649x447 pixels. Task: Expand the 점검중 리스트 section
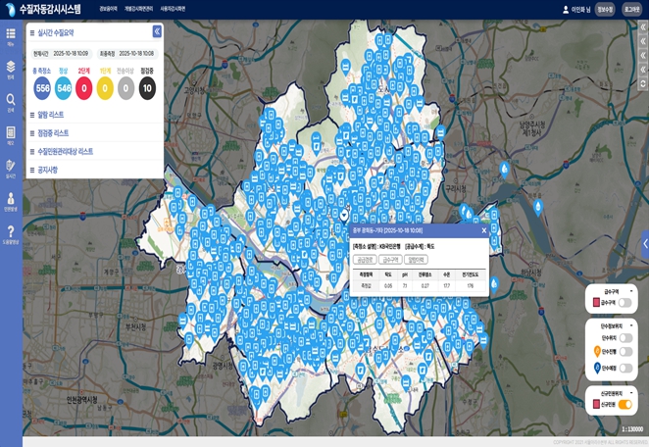point(53,133)
